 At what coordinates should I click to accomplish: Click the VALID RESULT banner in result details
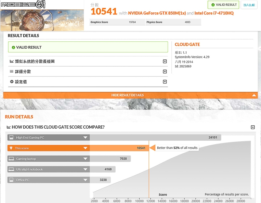coord(88,47)
